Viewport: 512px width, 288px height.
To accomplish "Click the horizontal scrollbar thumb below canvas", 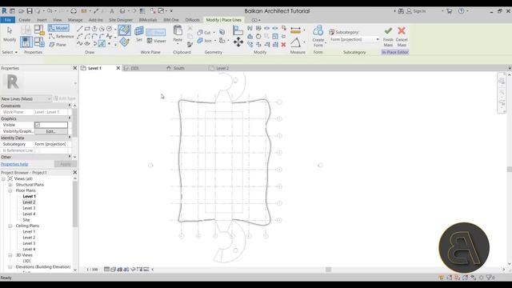I will point(329,270).
